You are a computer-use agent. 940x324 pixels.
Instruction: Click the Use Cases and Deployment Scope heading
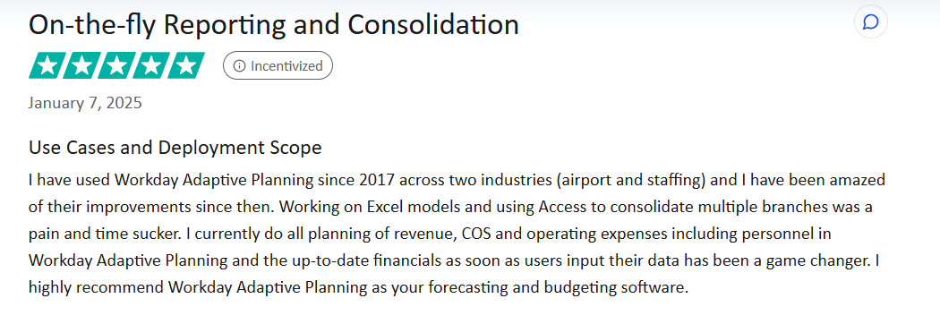point(175,148)
